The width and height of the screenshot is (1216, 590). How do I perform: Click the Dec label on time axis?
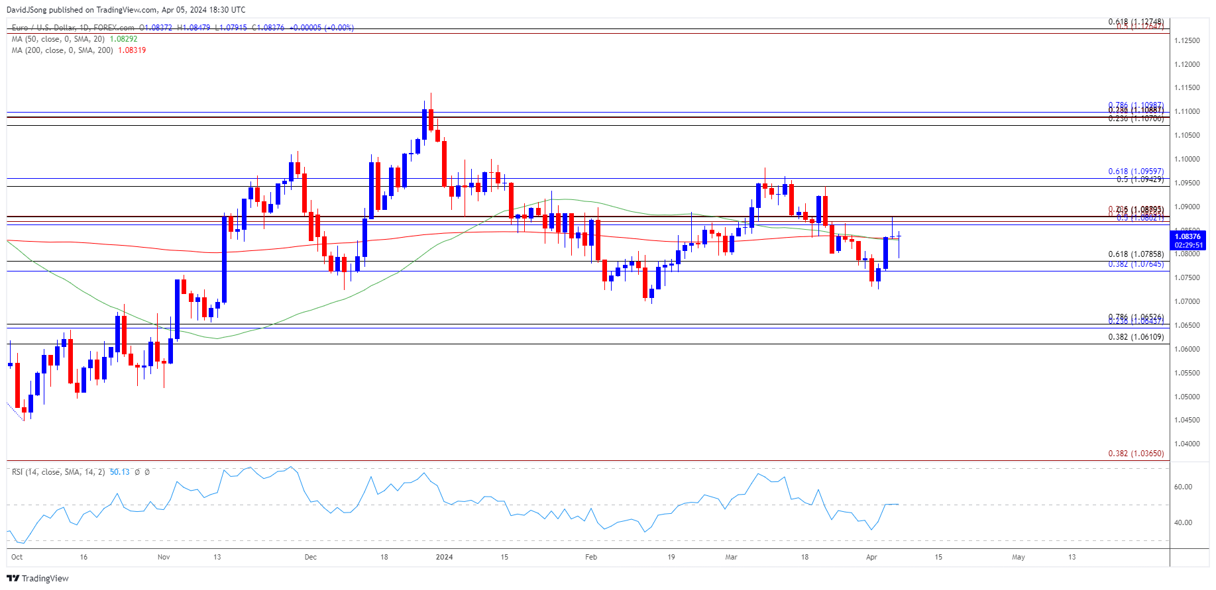click(x=310, y=558)
